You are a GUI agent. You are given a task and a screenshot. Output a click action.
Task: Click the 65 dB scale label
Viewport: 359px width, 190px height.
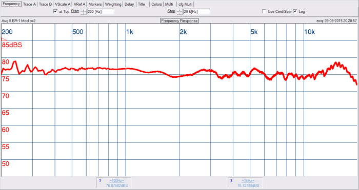[x=6, y=113]
